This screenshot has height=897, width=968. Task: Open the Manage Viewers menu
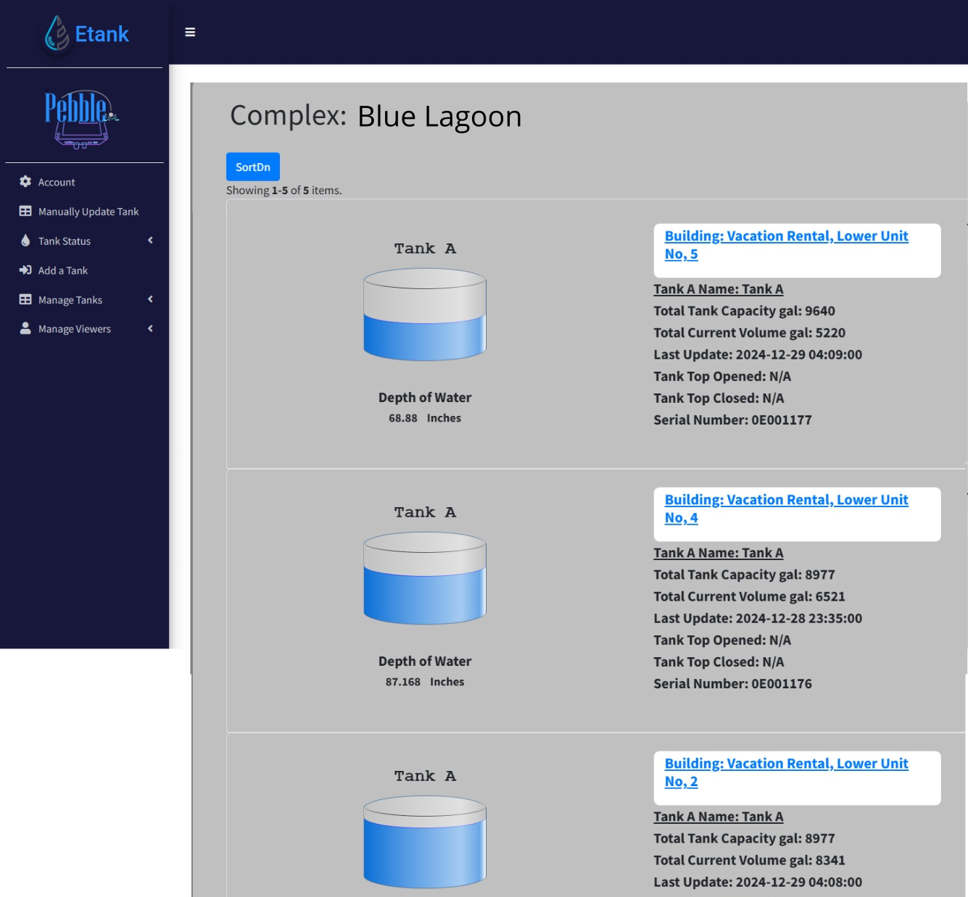click(75, 329)
